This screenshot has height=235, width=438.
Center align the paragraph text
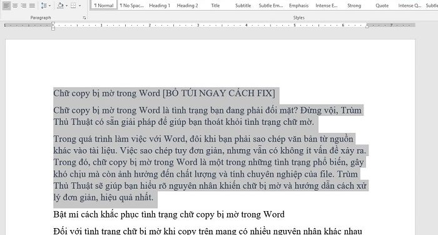tap(15, 5)
